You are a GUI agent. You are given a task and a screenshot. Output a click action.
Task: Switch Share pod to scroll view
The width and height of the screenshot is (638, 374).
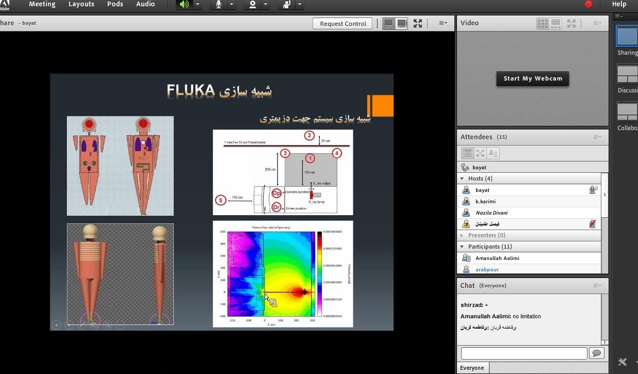tap(389, 23)
